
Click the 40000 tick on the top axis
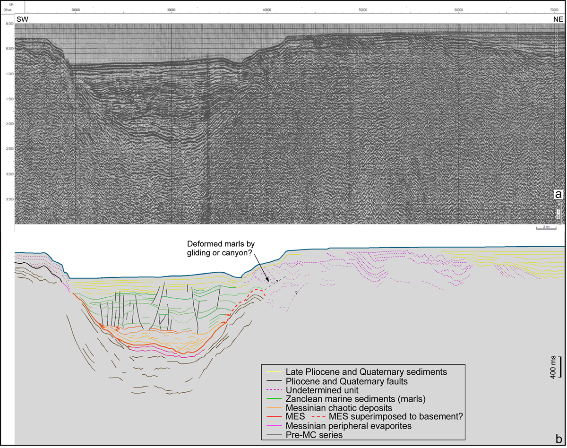click(x=267, y=9)
